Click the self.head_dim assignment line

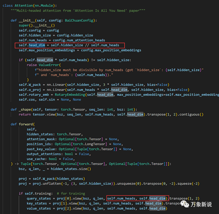[x=69, y=45]
